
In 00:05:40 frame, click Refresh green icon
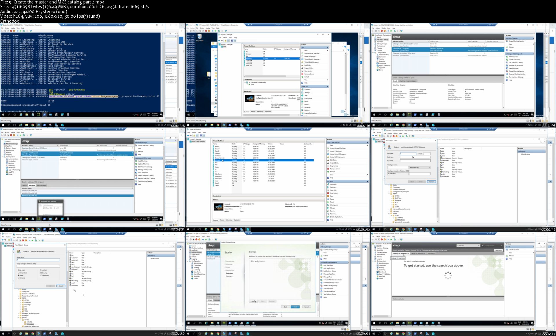tap(328, 172)
